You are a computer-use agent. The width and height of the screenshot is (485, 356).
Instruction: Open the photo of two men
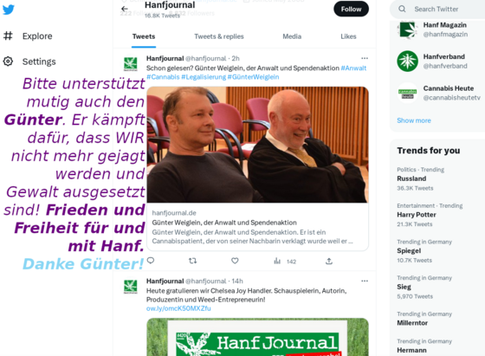tap(257, 145)
